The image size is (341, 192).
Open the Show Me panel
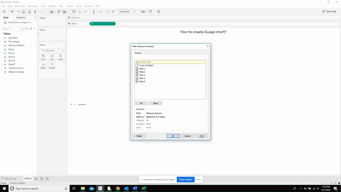coord(329,11)
